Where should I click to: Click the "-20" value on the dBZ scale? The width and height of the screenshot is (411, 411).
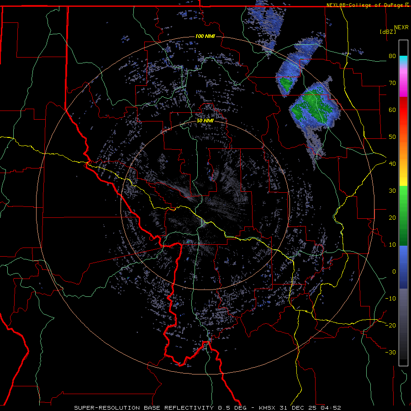click(390, 325)
